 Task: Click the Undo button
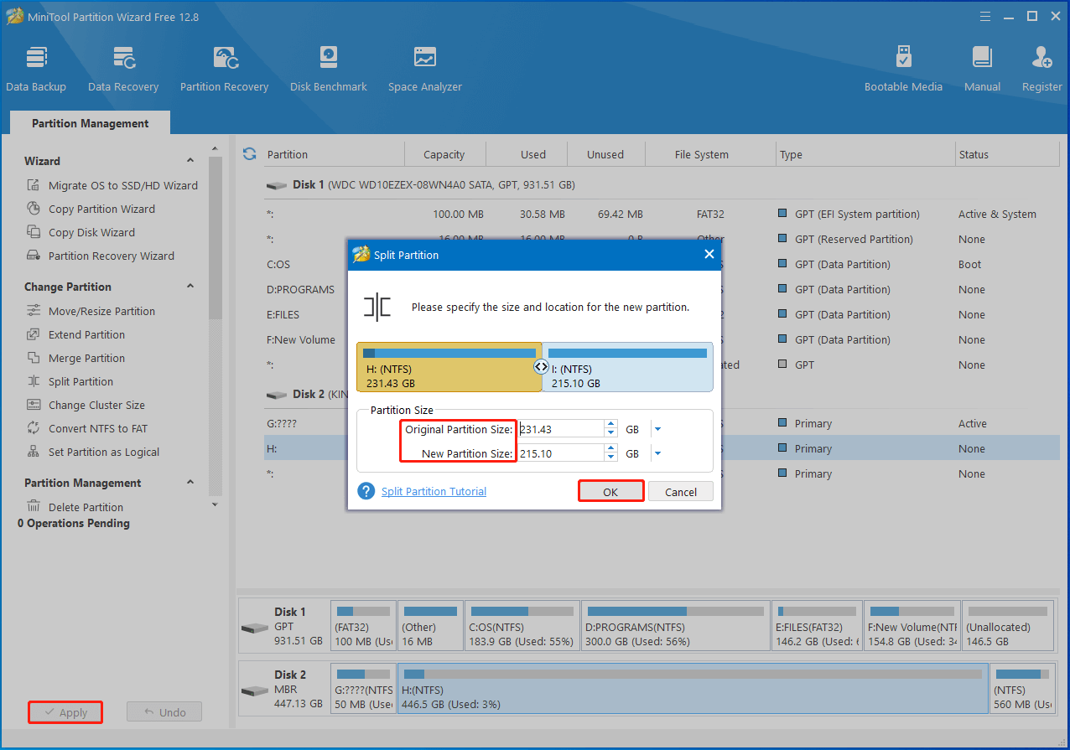164,712
